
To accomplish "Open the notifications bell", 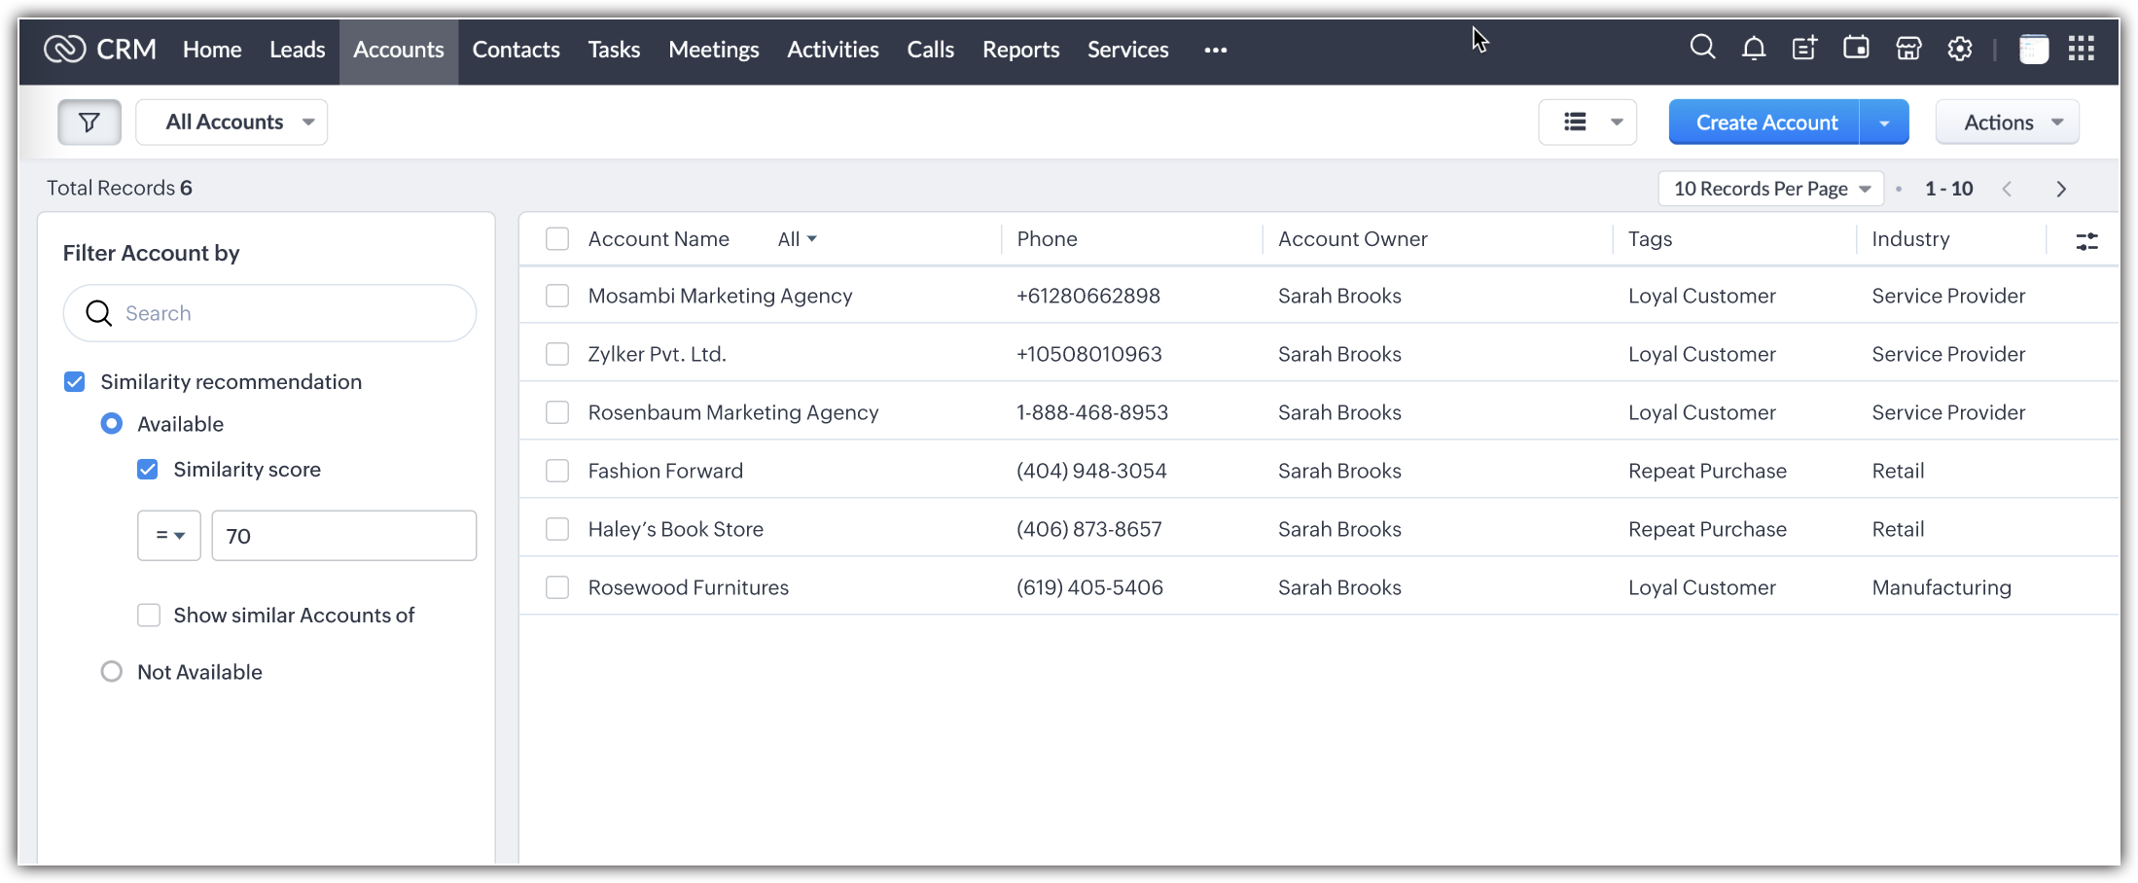I will 1754,49.
